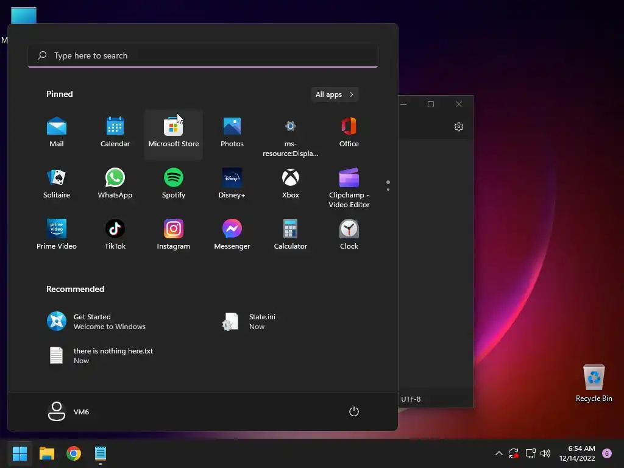Select the Recycle Bin on desktop

click(594, 384)
